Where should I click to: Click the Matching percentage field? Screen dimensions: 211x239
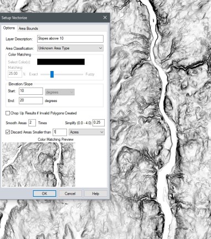pyautogui.click(x=15, y=74)
